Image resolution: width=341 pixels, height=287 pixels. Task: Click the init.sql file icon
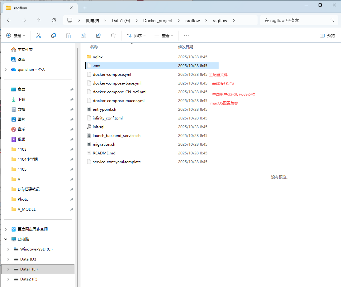[x=89, y=127]
